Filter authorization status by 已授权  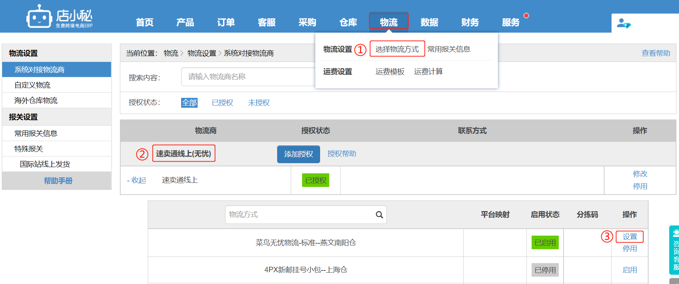click(x=223, y=103)
